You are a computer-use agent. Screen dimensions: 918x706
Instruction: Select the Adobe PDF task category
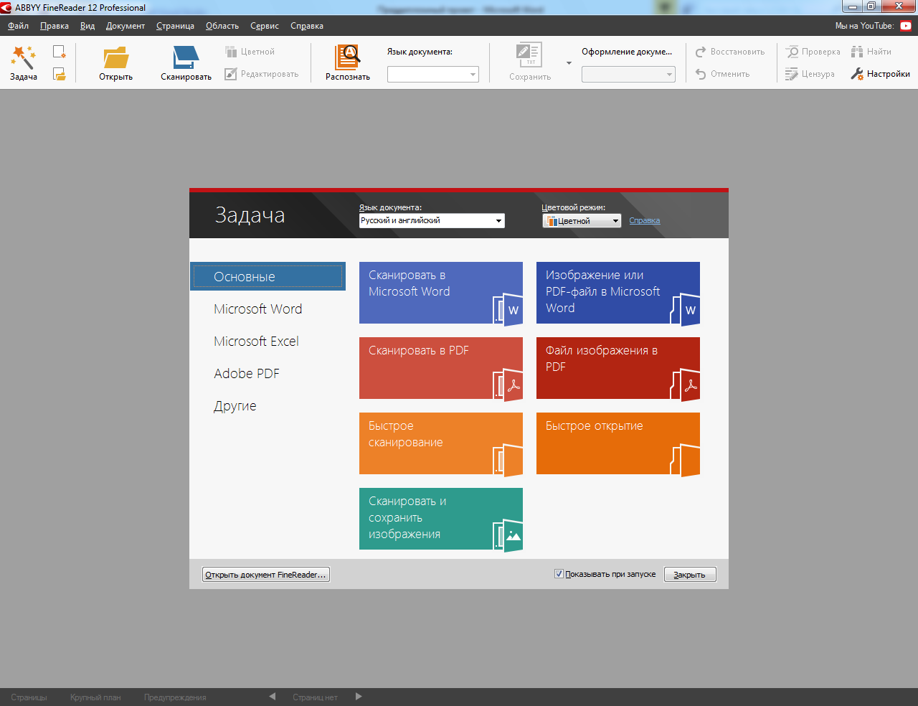coord(247,374)
